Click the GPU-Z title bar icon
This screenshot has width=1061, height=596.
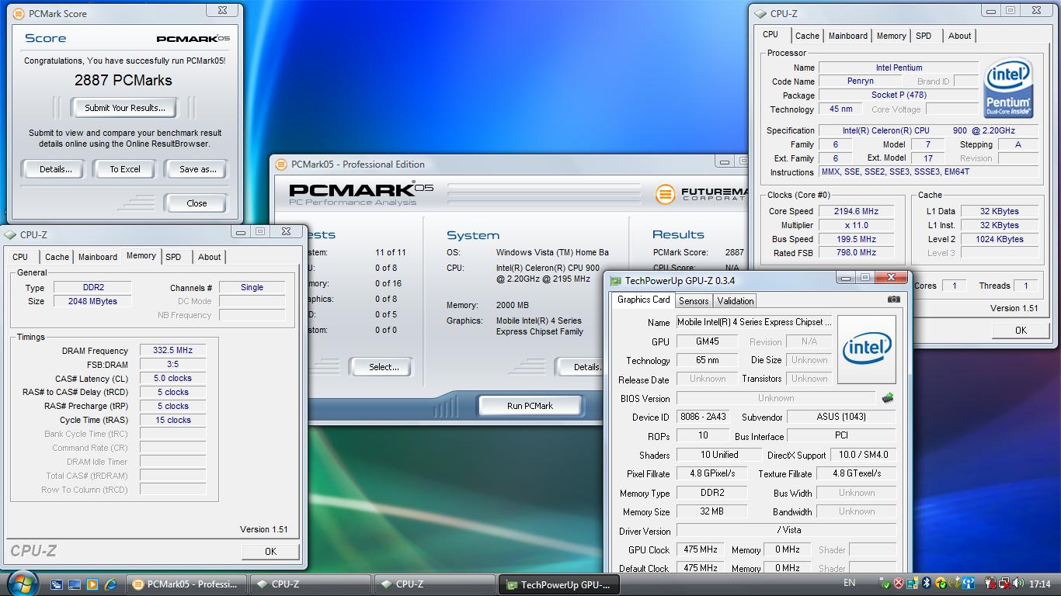pos(615,281)
